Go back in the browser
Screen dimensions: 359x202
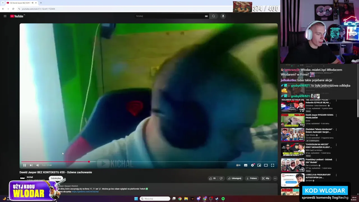tap(3, 9)
